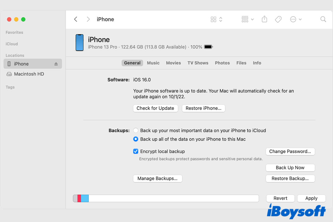Click the back navigation arrow
The width and height of the screenshot is (333, 222).
75,19
